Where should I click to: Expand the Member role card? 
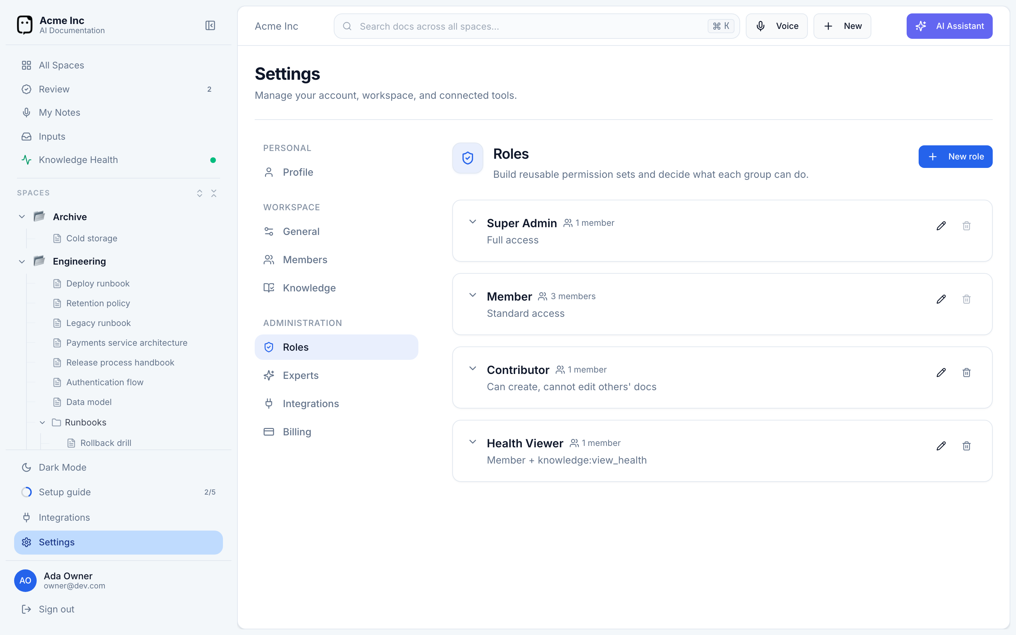[473, 295]
